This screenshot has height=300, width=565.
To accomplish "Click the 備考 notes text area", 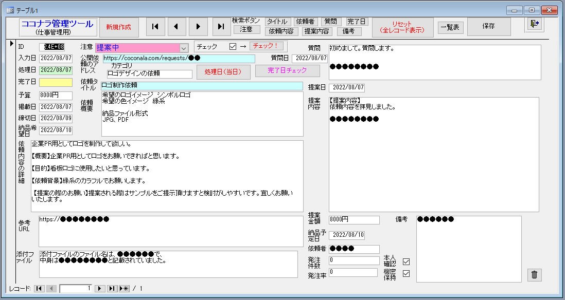I will [x=469, y=249].
